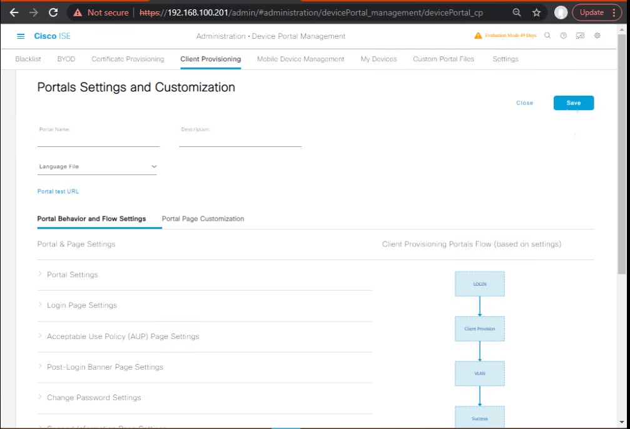Select the Client Provisioning tab
Image resolution: width=630 pixels, height=429 pixels.
(x=211, y=59)
